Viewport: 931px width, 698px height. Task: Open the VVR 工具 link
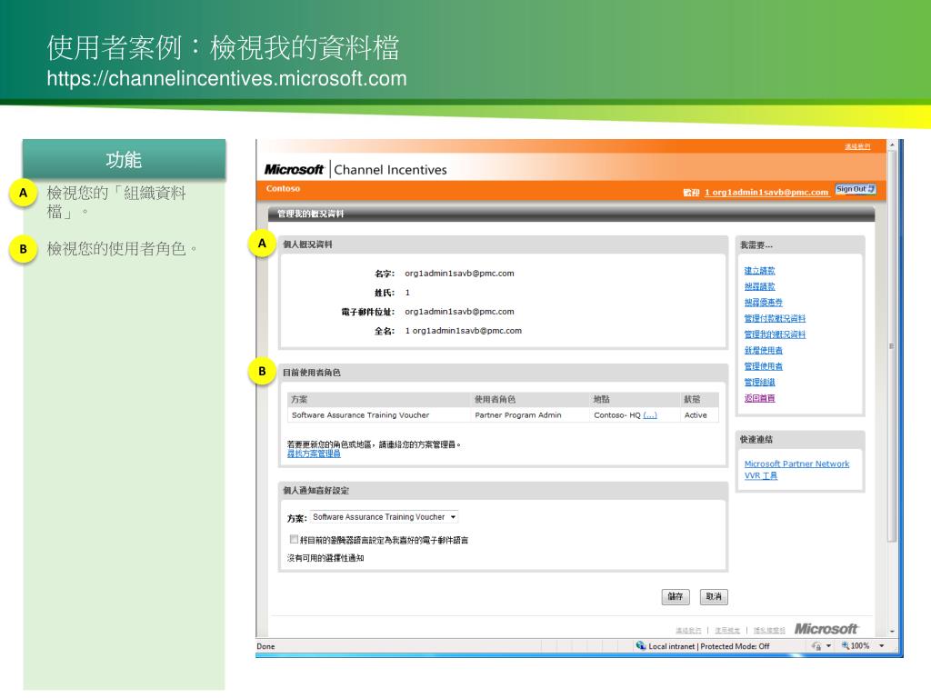pyautogui.click(x=761, y=476)
